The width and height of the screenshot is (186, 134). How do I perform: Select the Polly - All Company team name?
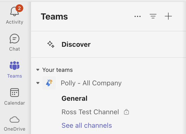point(91,83)
